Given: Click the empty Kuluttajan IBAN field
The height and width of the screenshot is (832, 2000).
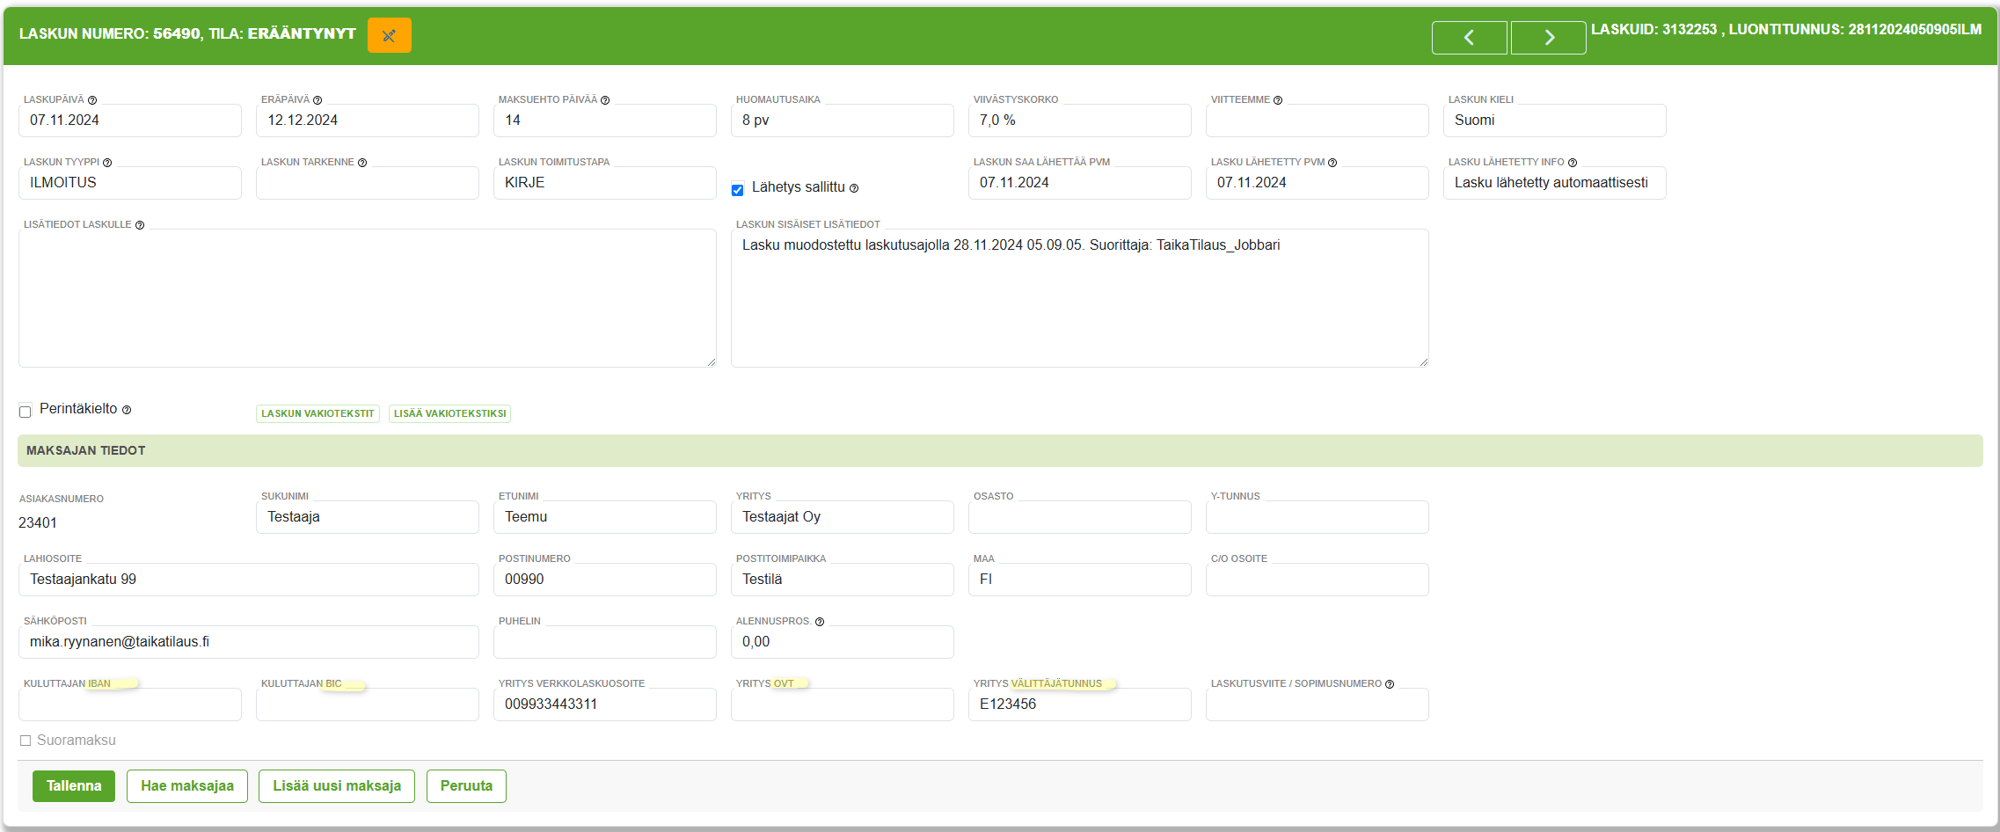Looking at the screenshot, I should [130, 704].
